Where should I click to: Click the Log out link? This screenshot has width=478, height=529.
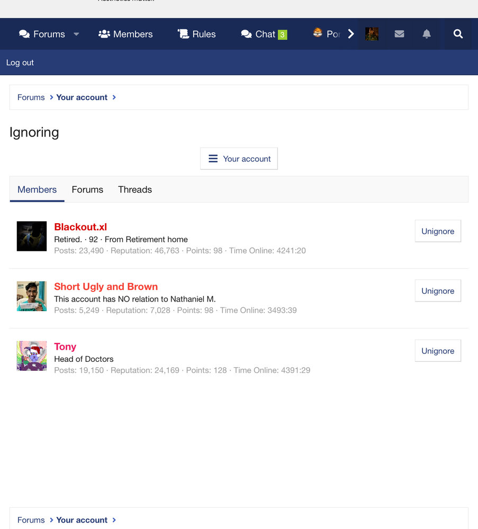20,62
